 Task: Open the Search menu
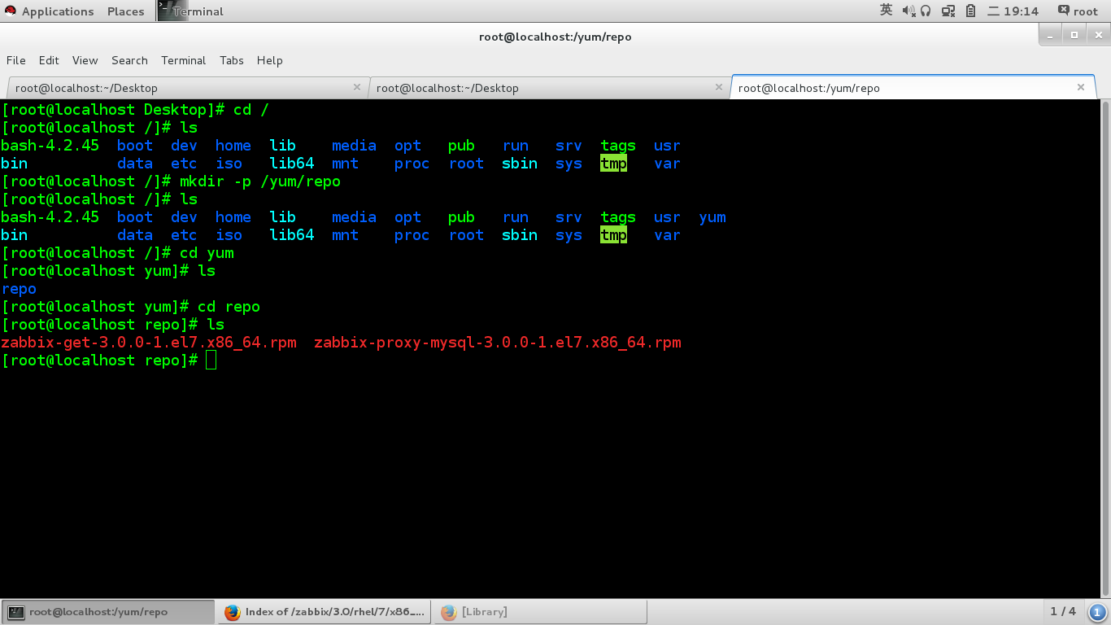click(129, 60)
